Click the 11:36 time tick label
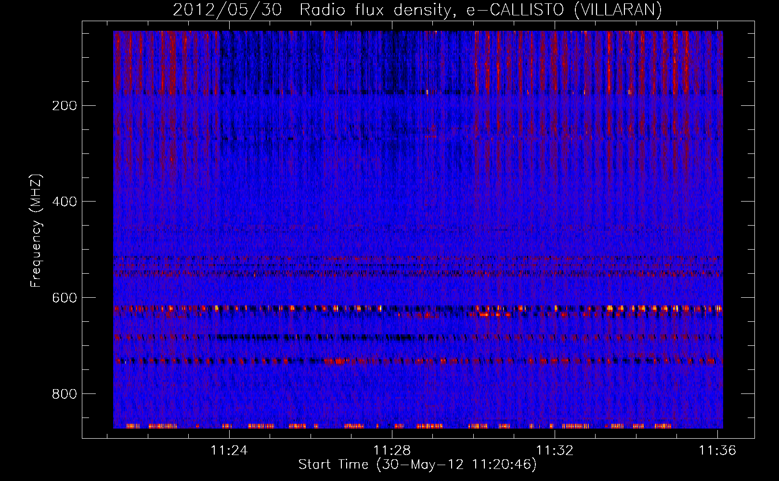The height and width of the screenshot is (481, 779). [717, 450]
